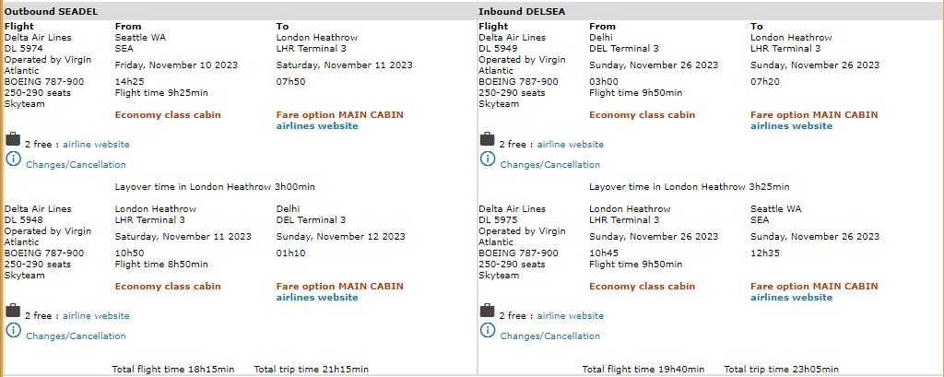This screenshot has height=377, width=944.
Task: Click fare option 'airlines website' link for DL 5949
Action: pyautogui.click(x=791, y=126)
